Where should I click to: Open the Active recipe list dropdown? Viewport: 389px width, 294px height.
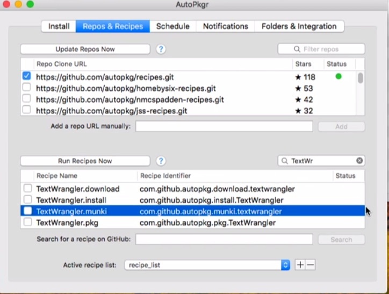[x=285, y=265]
